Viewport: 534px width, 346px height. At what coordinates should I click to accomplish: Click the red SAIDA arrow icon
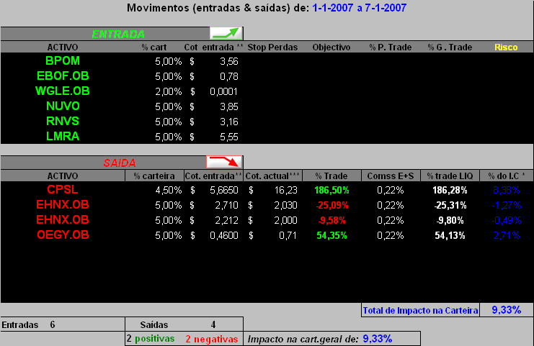224,162
